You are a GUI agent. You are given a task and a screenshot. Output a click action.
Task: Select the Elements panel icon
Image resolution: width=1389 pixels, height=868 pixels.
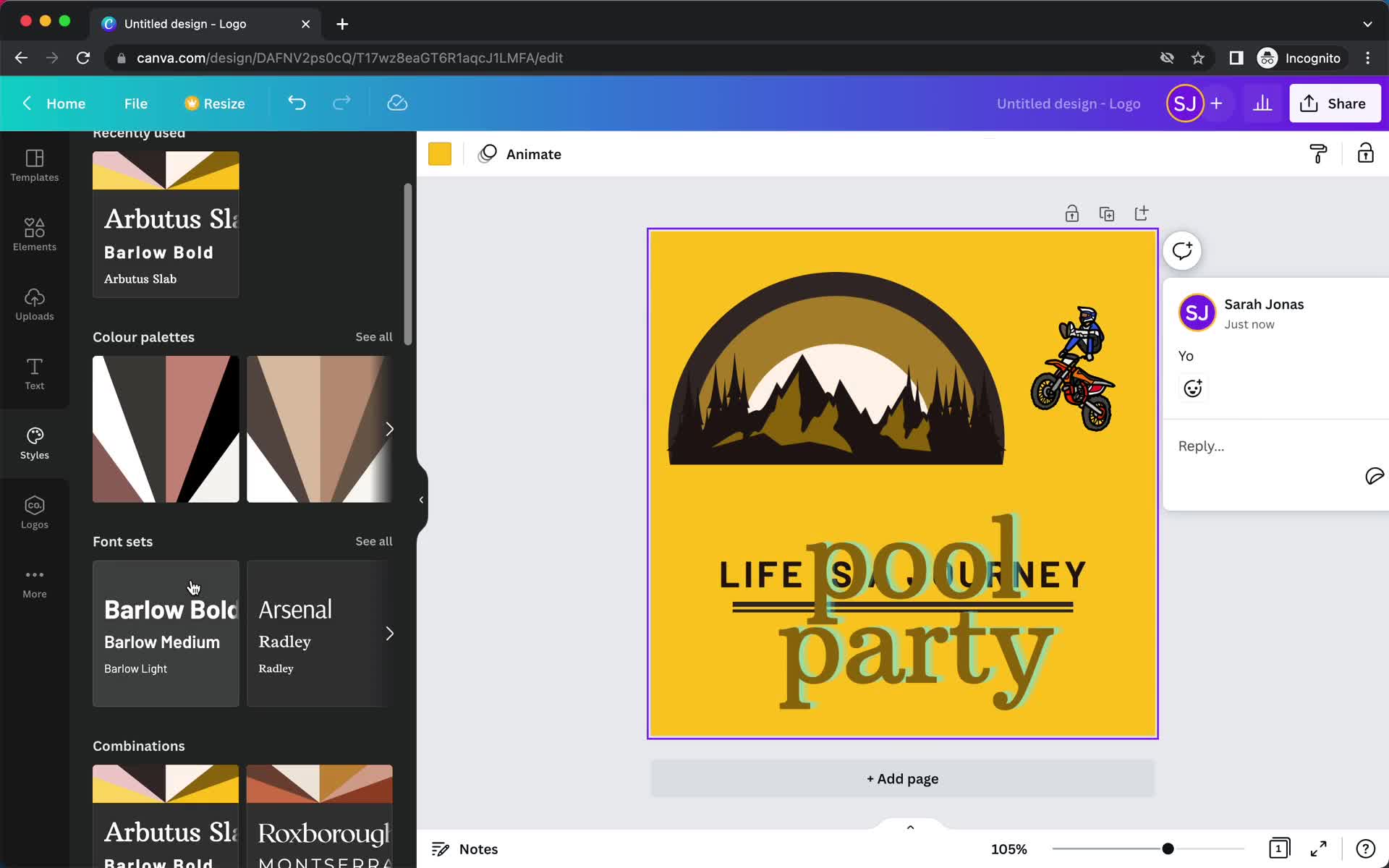(x=35, y=233)
